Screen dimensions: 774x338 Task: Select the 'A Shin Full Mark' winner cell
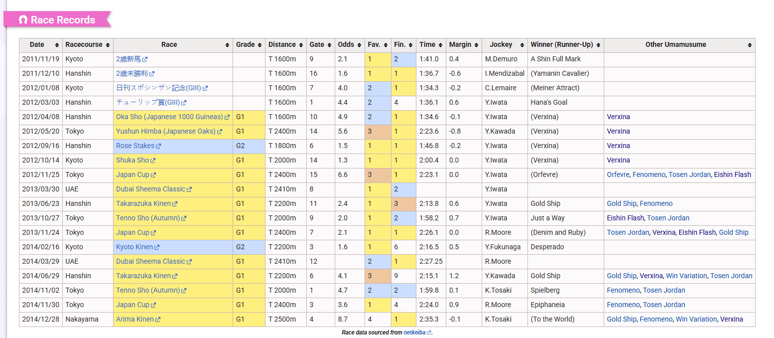point(565,59)
